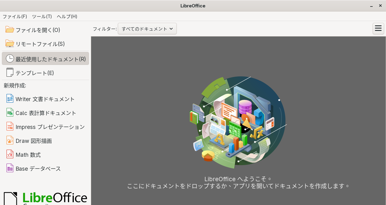The image size is (386, 205).
Task: Create a new Writer 文書ドキュメント
Action: (x=45, y=99)
